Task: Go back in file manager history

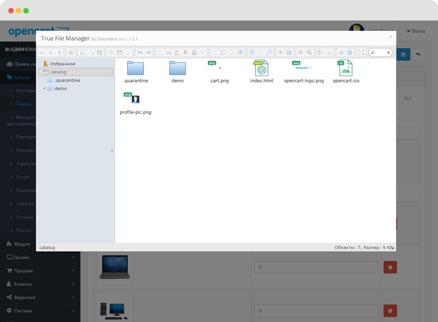Action: 42,52
